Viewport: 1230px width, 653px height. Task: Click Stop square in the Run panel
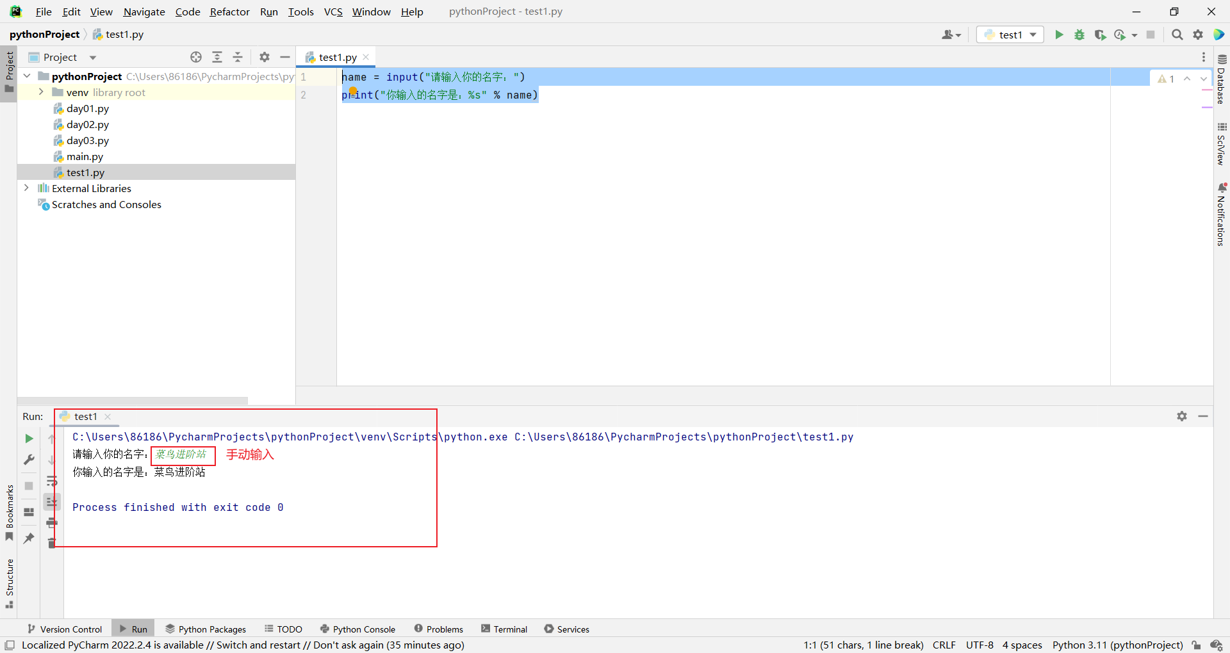pos(29,486)
